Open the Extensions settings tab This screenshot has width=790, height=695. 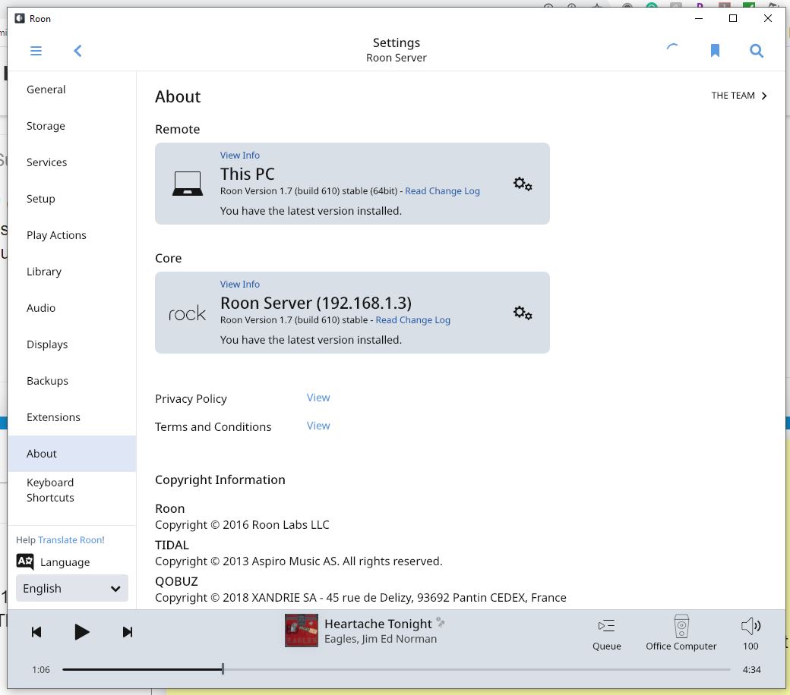[71, 417]
